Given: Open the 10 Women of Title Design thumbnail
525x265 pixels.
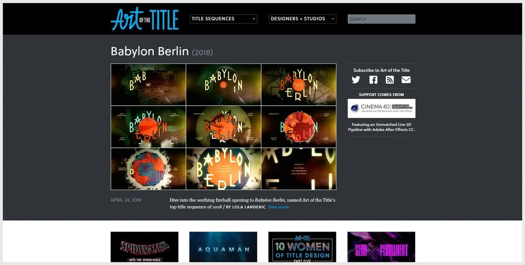Looking at the screenshot, I should [x=302, y=247].
